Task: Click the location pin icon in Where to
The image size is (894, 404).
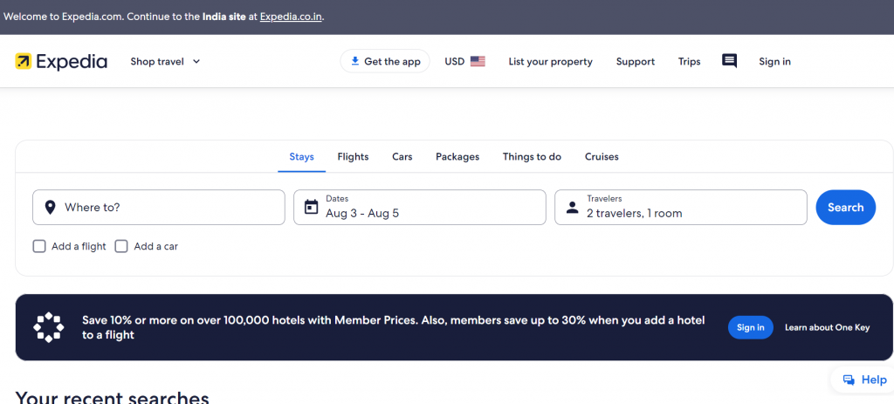Action: point(50,208)
